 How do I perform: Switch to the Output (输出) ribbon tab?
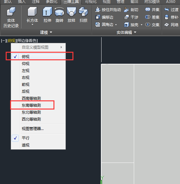134,2
